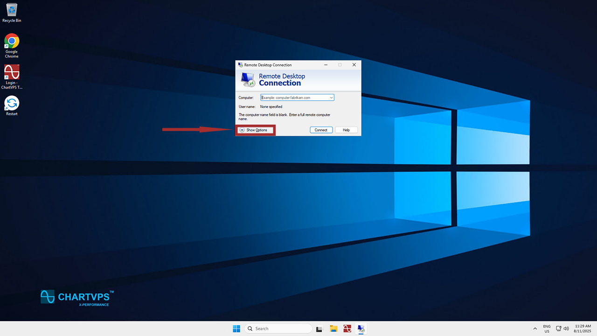The image size is (597, 336).
Task: Click the ChartVPS app icon in taskbar
Action: coord(347,329)
